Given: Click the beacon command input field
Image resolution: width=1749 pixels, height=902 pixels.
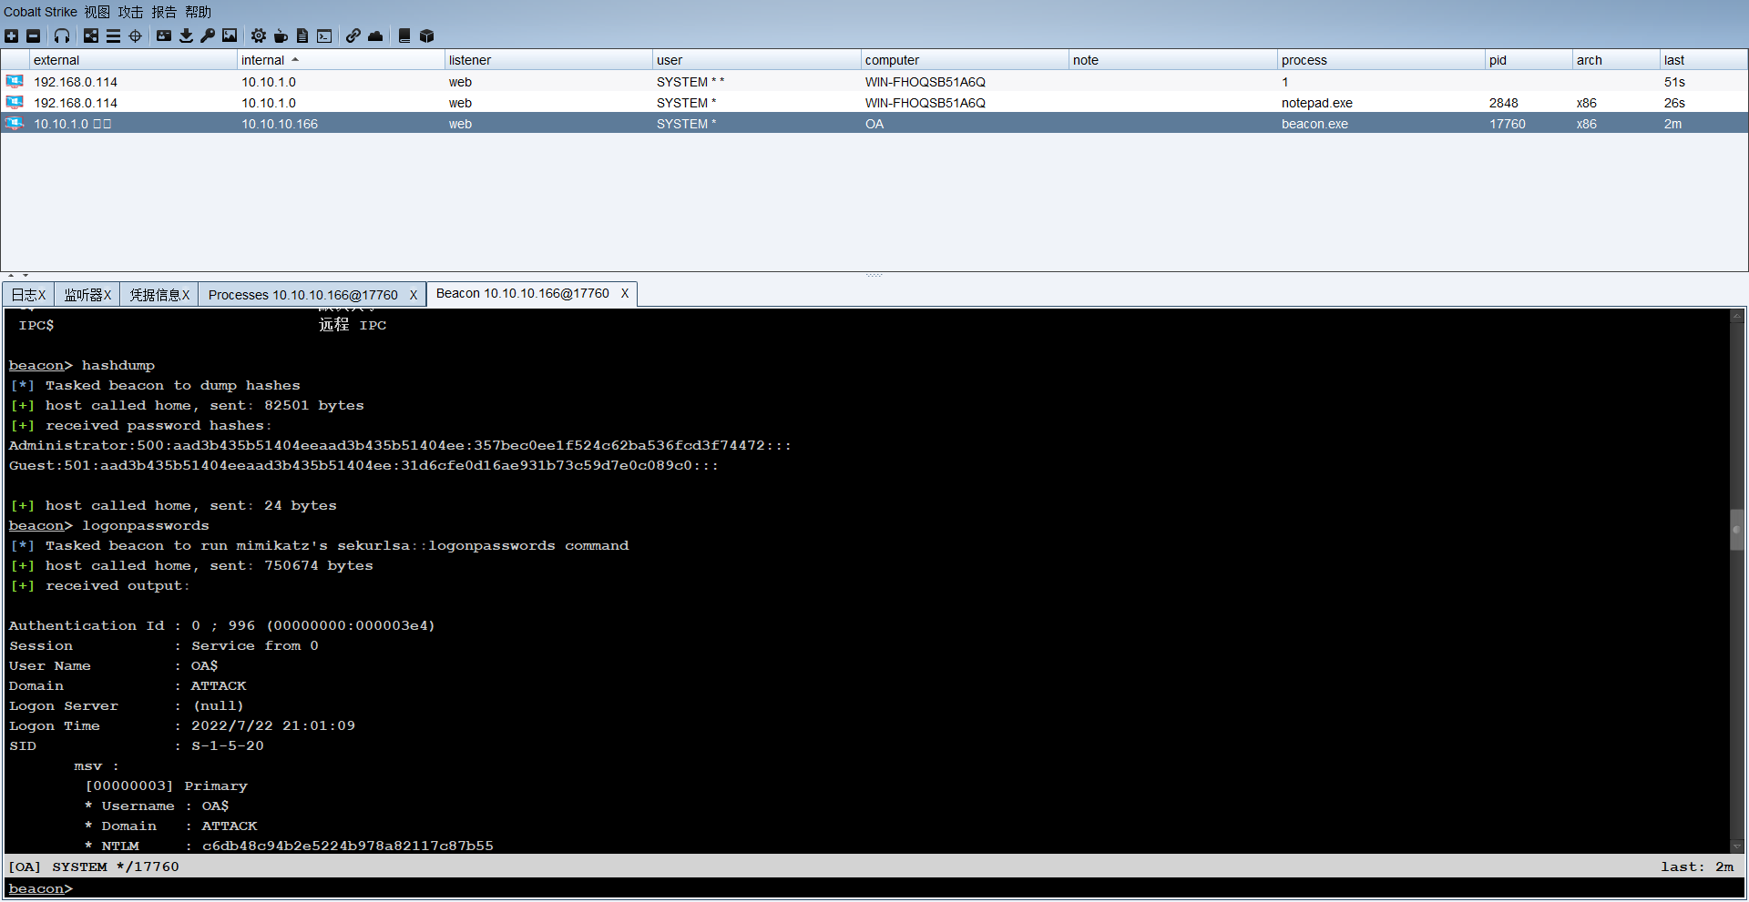Looking at the screenshot, I should pos(874,889).
